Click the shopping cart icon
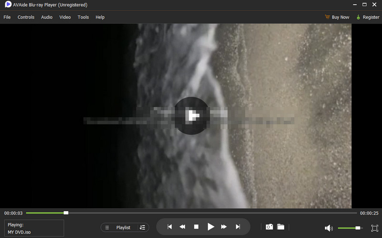This screenshot has width=382, height=238. pyautogui.click(x=328, y=17)
